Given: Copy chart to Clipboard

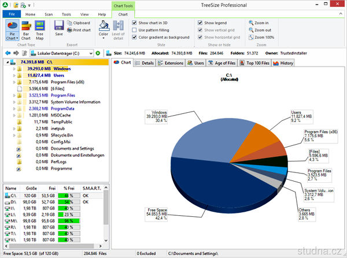Looking at the screenshot, I should tap(79, 23).
